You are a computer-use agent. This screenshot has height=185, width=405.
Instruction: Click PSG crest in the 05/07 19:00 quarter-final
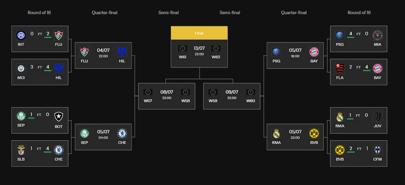(277, 52)
